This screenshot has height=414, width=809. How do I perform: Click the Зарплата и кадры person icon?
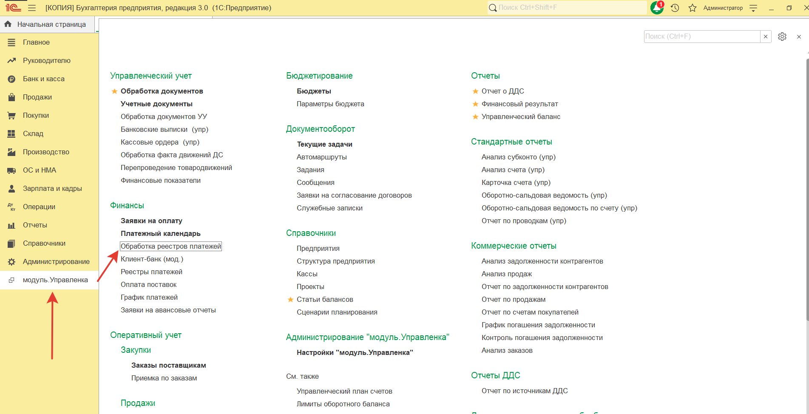click(11, 189)
